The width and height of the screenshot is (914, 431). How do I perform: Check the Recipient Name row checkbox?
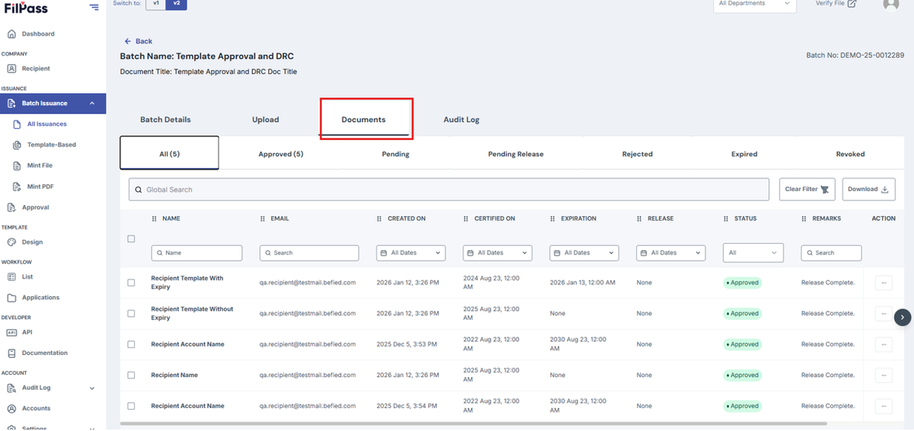click(x=131, y=375)
